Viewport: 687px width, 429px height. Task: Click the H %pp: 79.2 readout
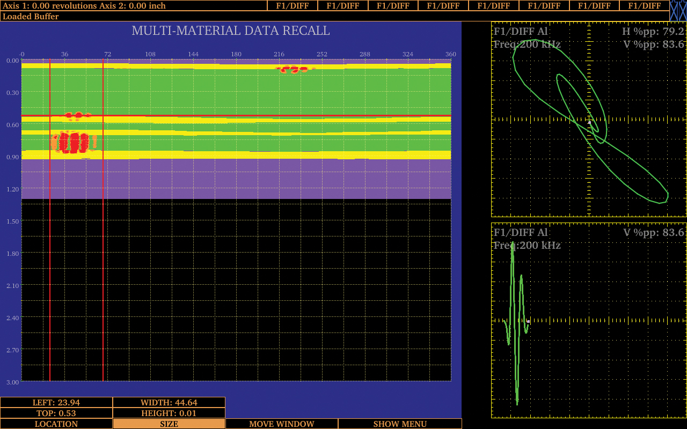pos(653,32)
